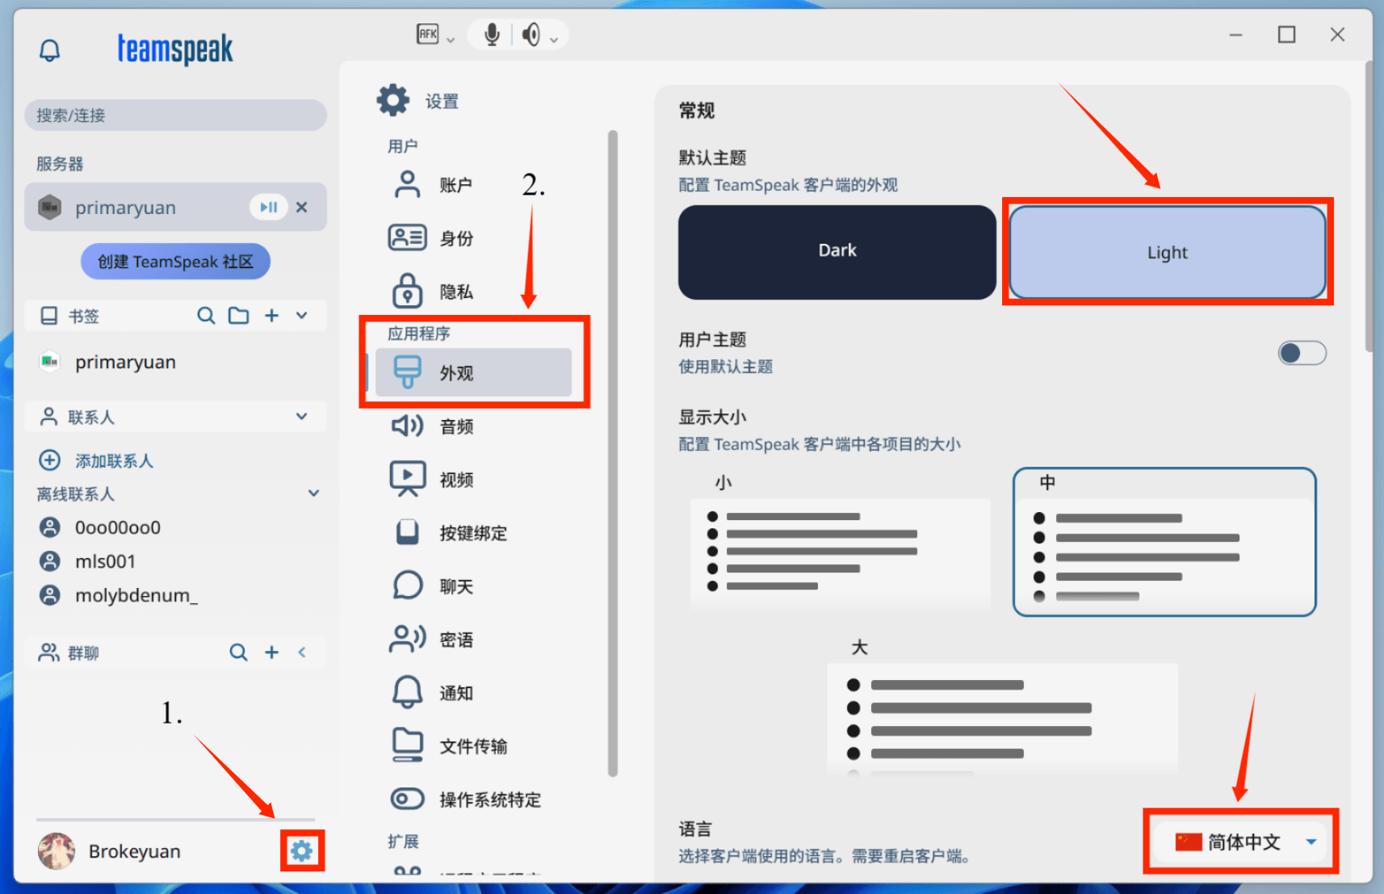Open the 音频 audio settings page

point(473,426)
